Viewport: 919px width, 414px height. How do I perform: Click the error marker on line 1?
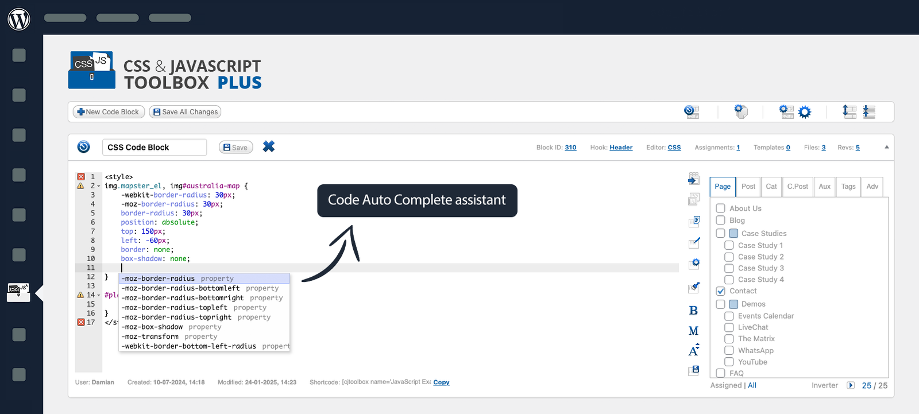tap(81, 177)
